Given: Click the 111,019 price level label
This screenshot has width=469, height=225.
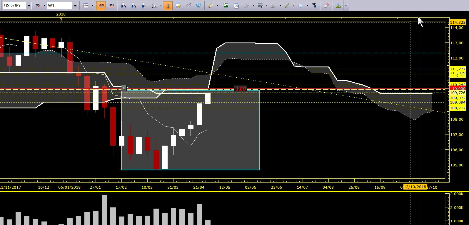Looking at the screenshot, I should click(x=458, y=73).
